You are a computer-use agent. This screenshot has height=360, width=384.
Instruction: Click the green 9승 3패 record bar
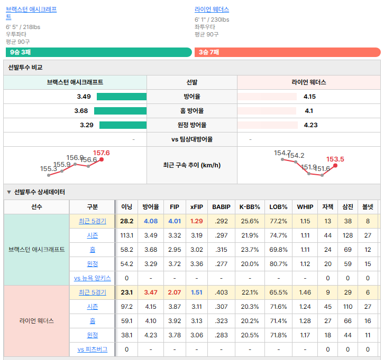pyautogui.click(x=99, y=52)
